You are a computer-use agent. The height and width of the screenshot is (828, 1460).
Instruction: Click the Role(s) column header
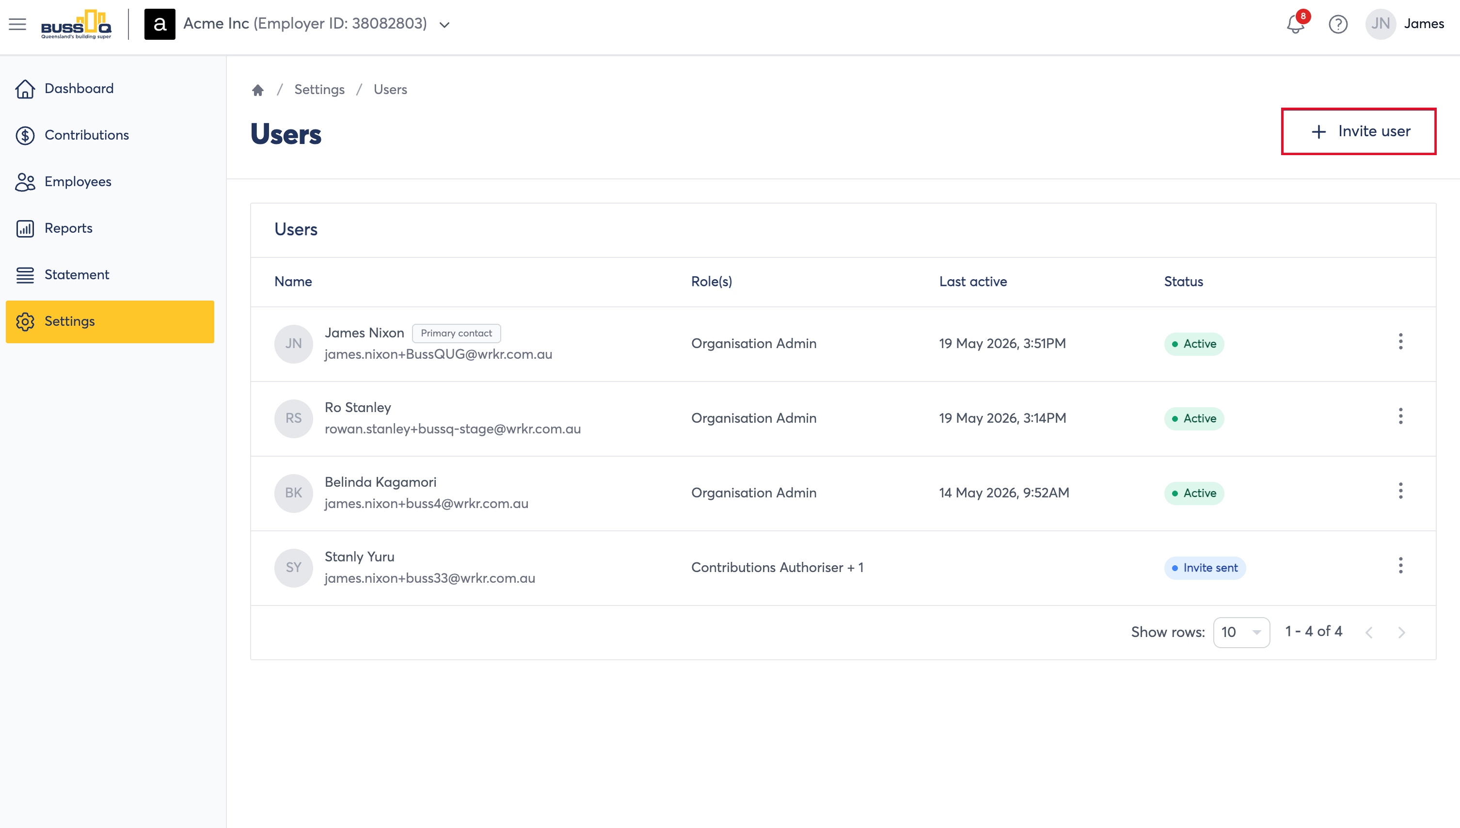(x=711, y=282)
